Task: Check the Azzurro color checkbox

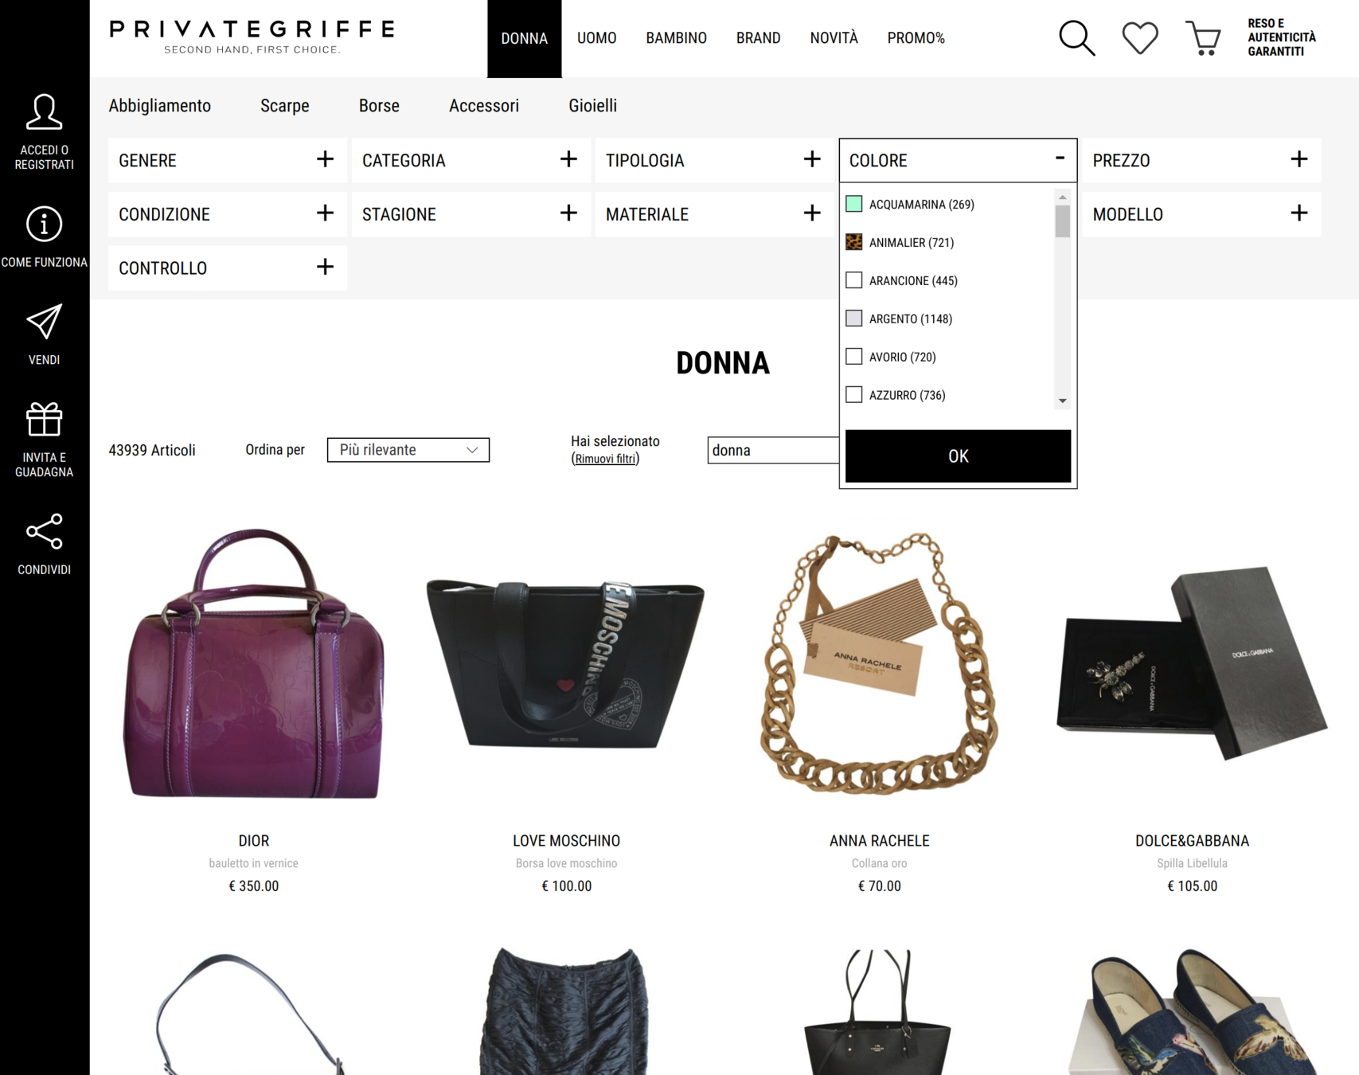Action: (x=853, y=395)
